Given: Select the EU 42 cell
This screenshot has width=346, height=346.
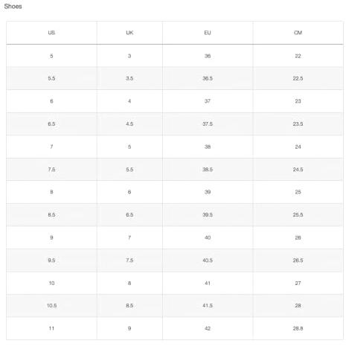Looking at the screenshot, I should pyautogui.click(x=208, y=328).
